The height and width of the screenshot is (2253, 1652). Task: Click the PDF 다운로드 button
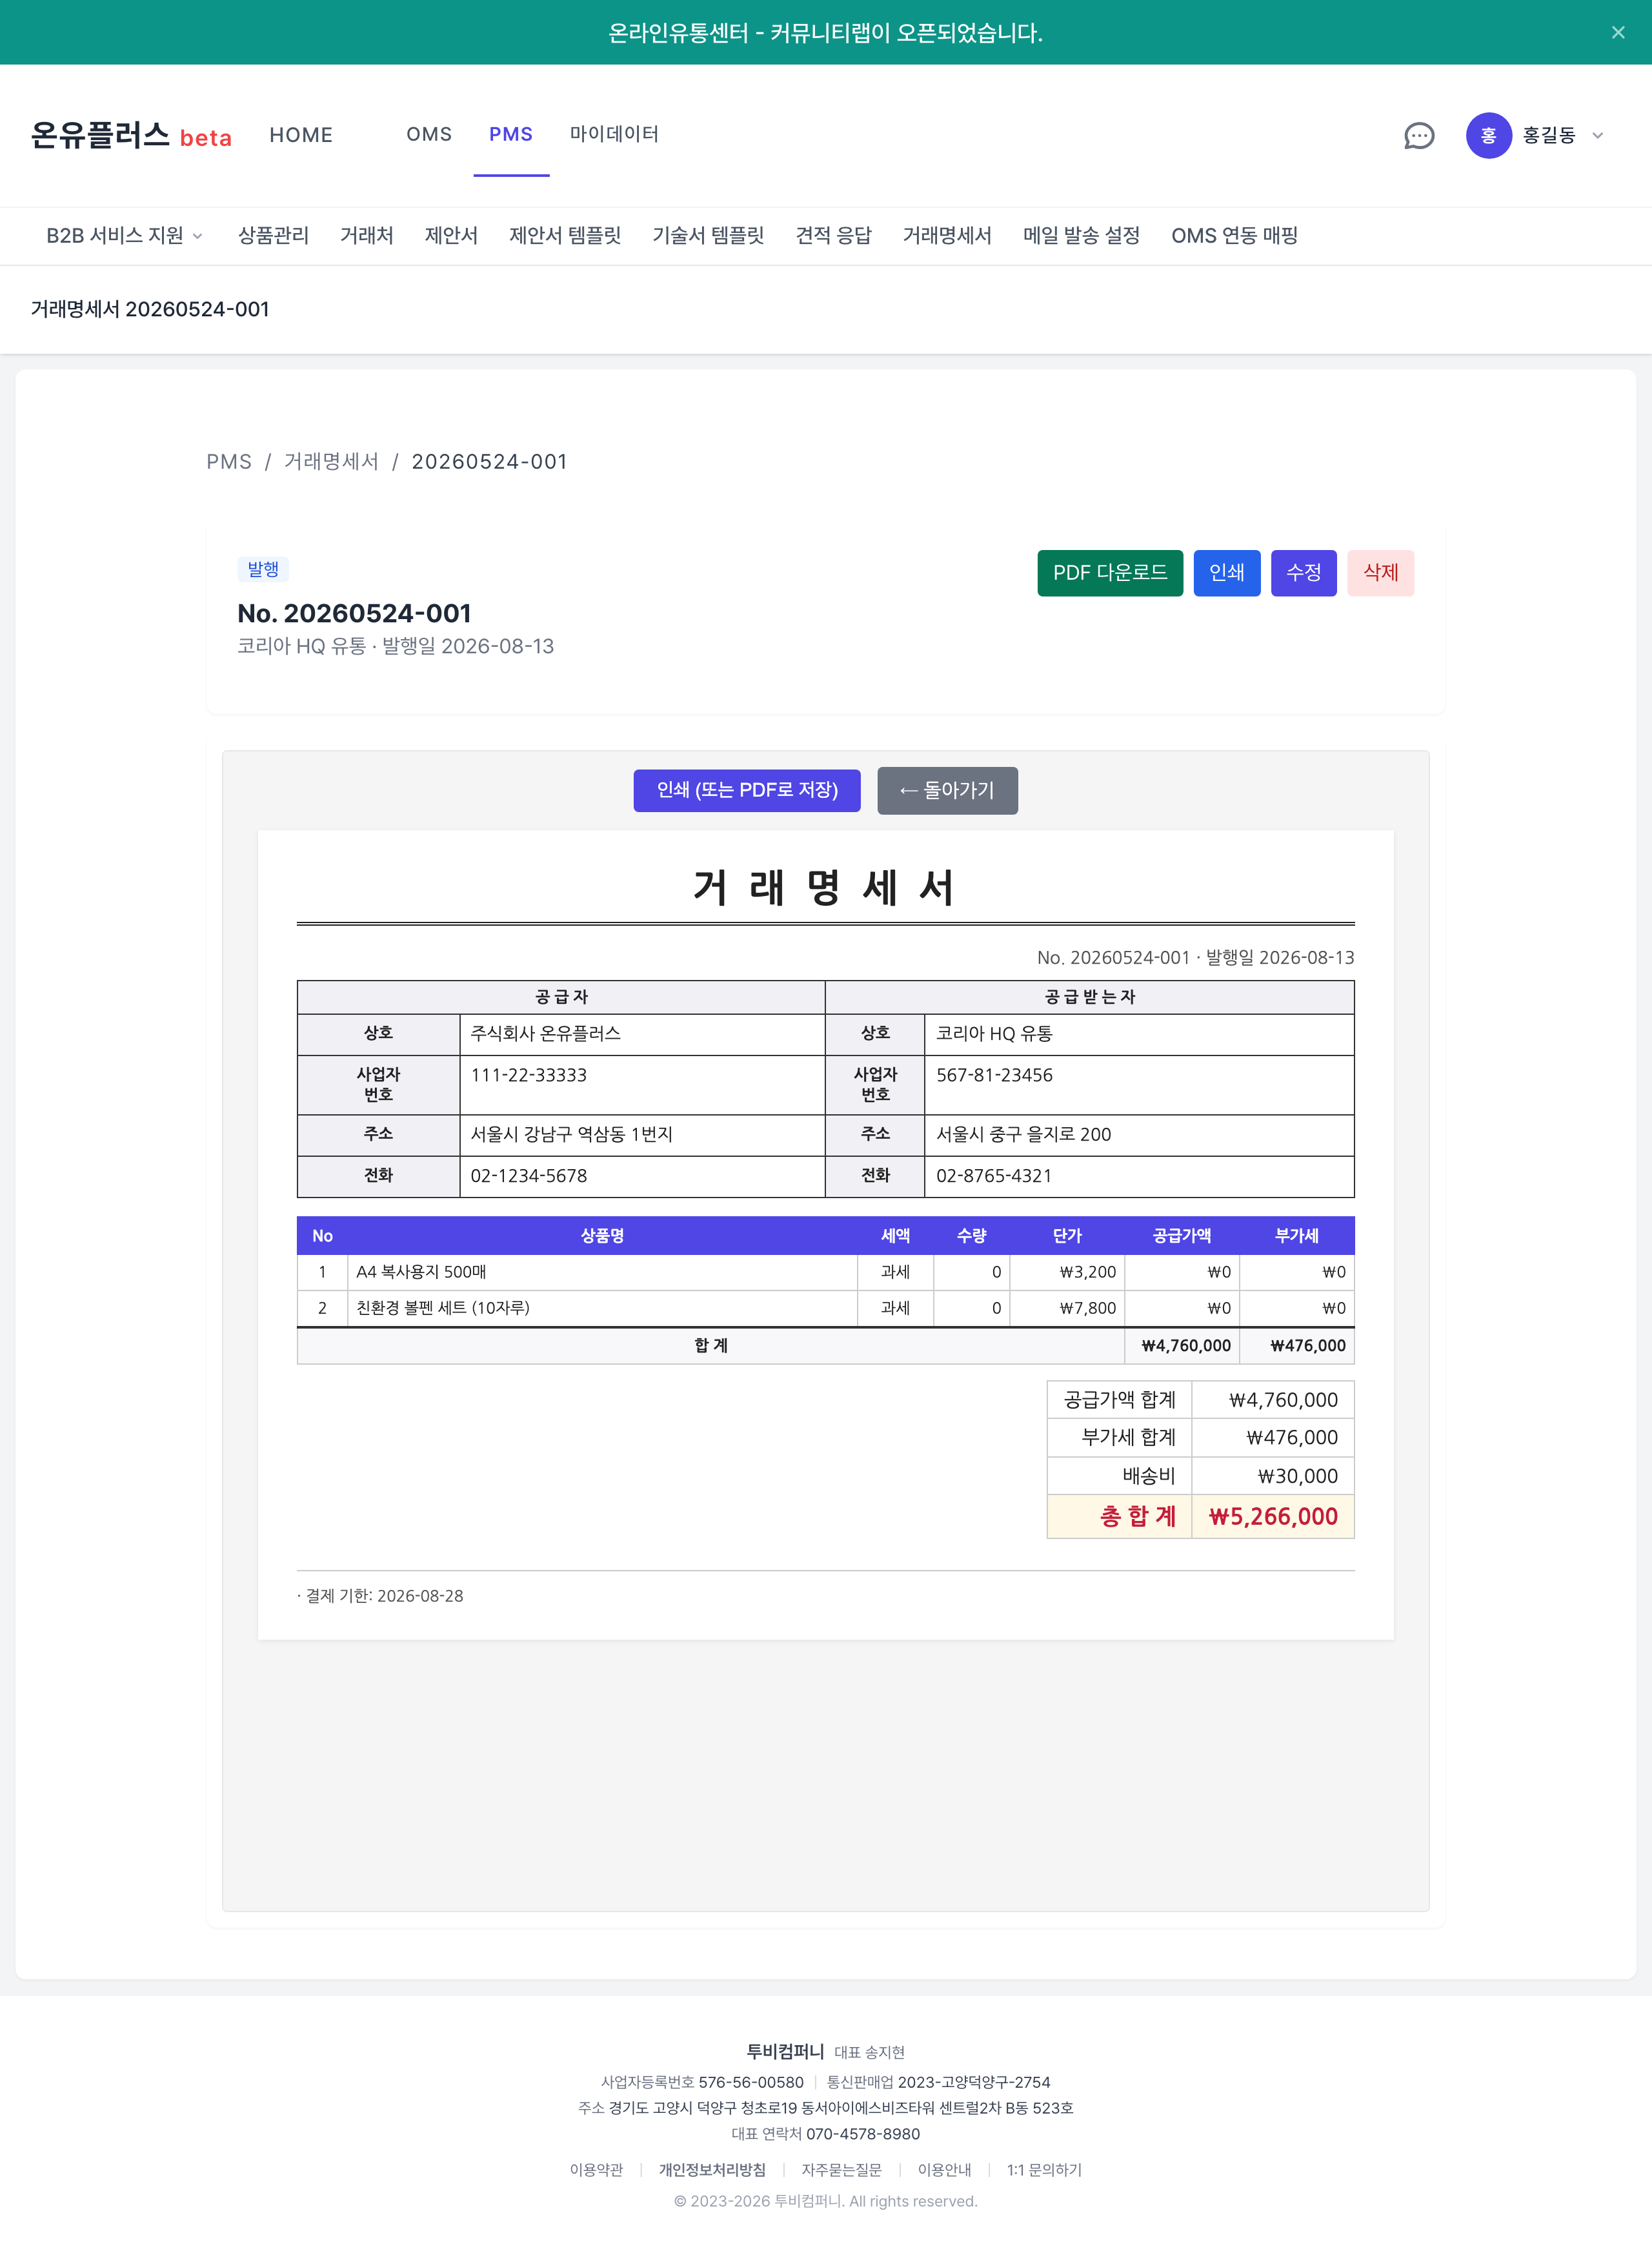(1110, 572)
